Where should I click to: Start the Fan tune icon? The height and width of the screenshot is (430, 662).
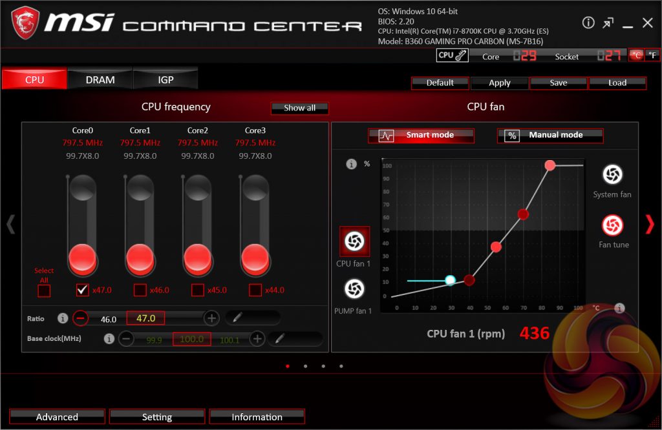[612, 225]
